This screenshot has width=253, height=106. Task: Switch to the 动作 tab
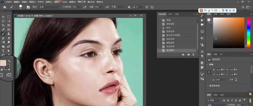[170, 14]
